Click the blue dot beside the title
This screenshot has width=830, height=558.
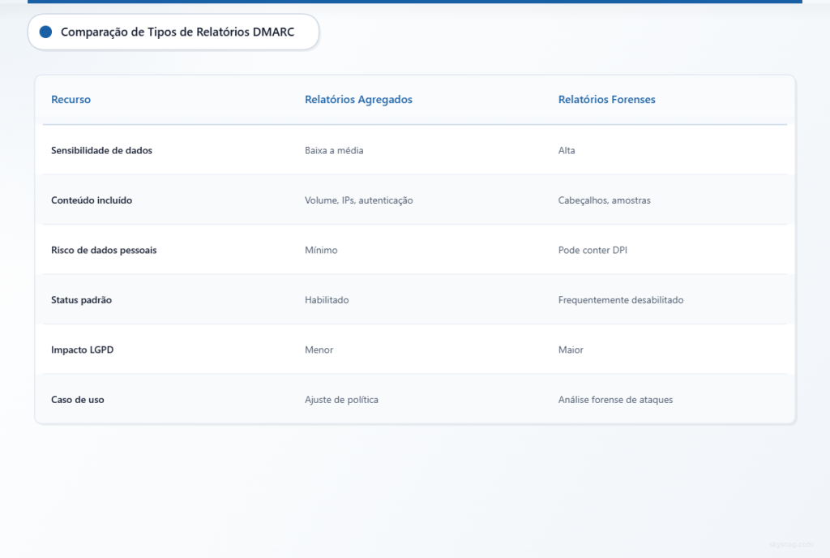[45, 32]
